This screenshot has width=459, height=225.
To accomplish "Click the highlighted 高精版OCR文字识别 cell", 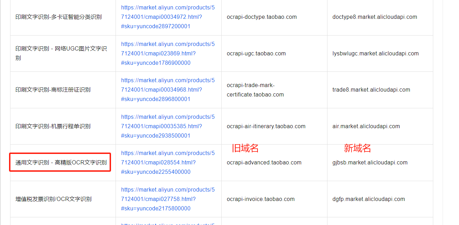I will tap(60, 162).
